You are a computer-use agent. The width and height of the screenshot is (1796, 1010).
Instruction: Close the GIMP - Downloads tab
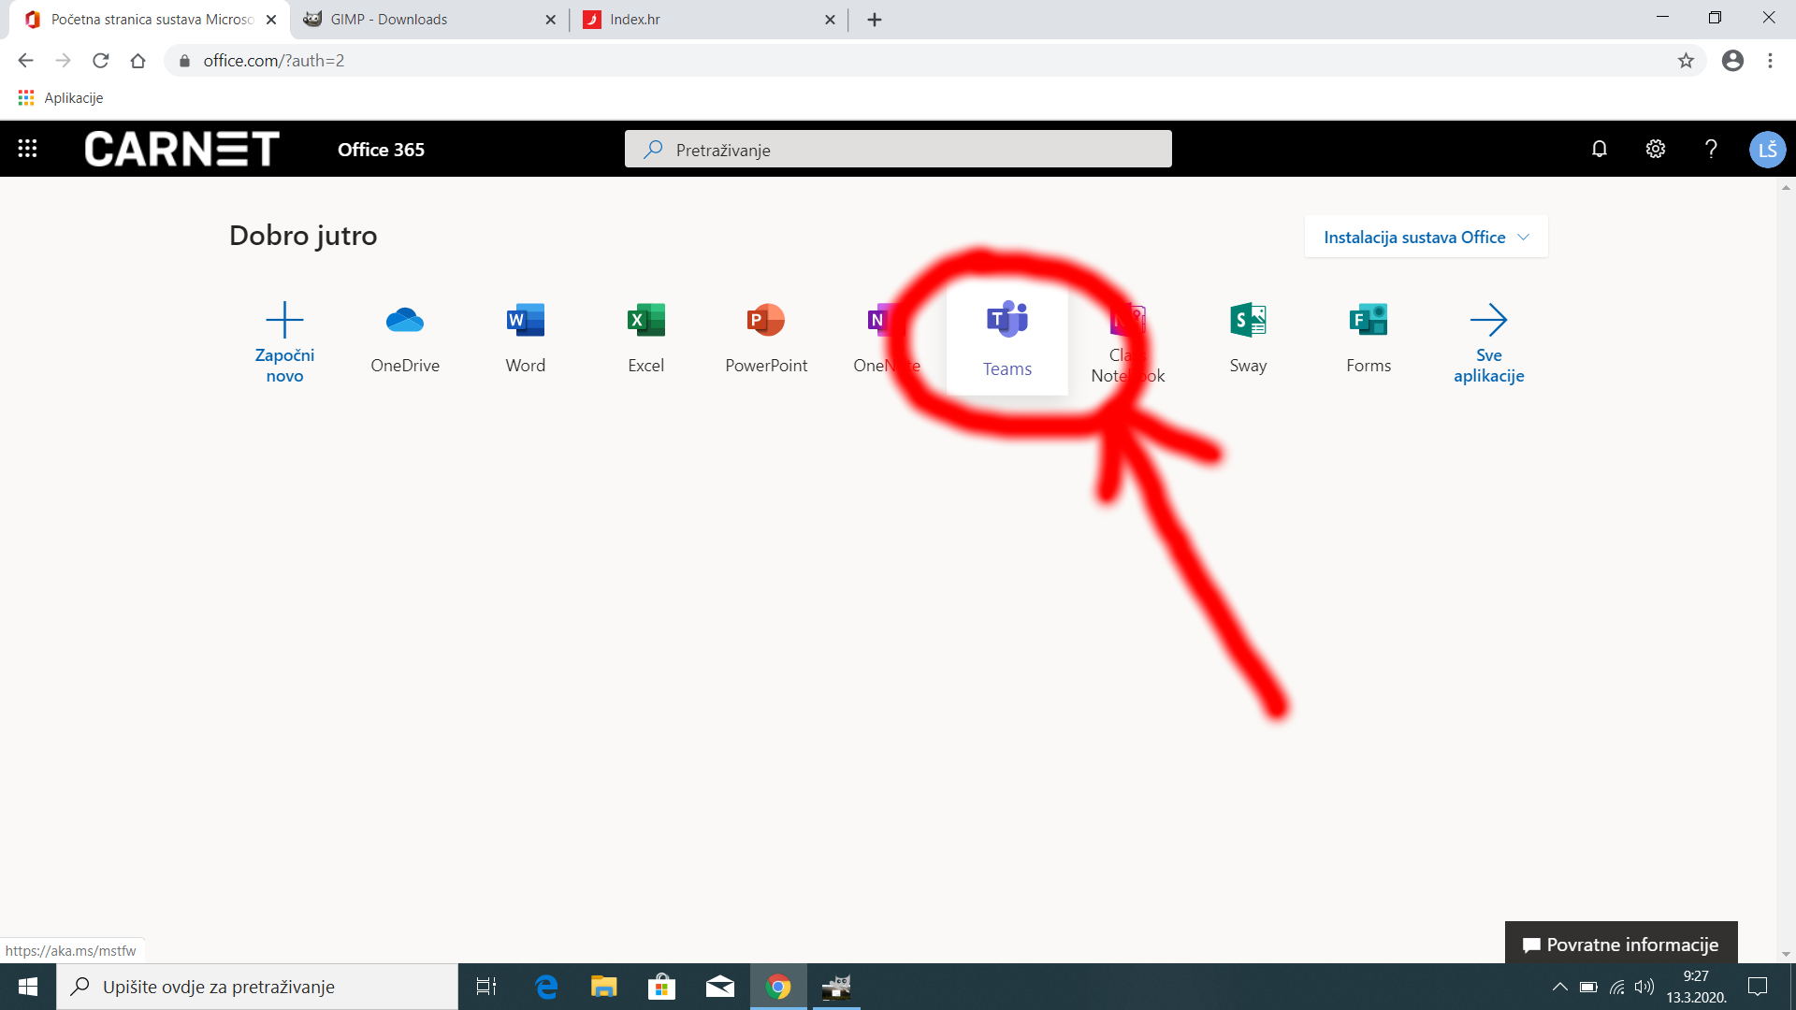pyautogui.click(x=550, y=20)
